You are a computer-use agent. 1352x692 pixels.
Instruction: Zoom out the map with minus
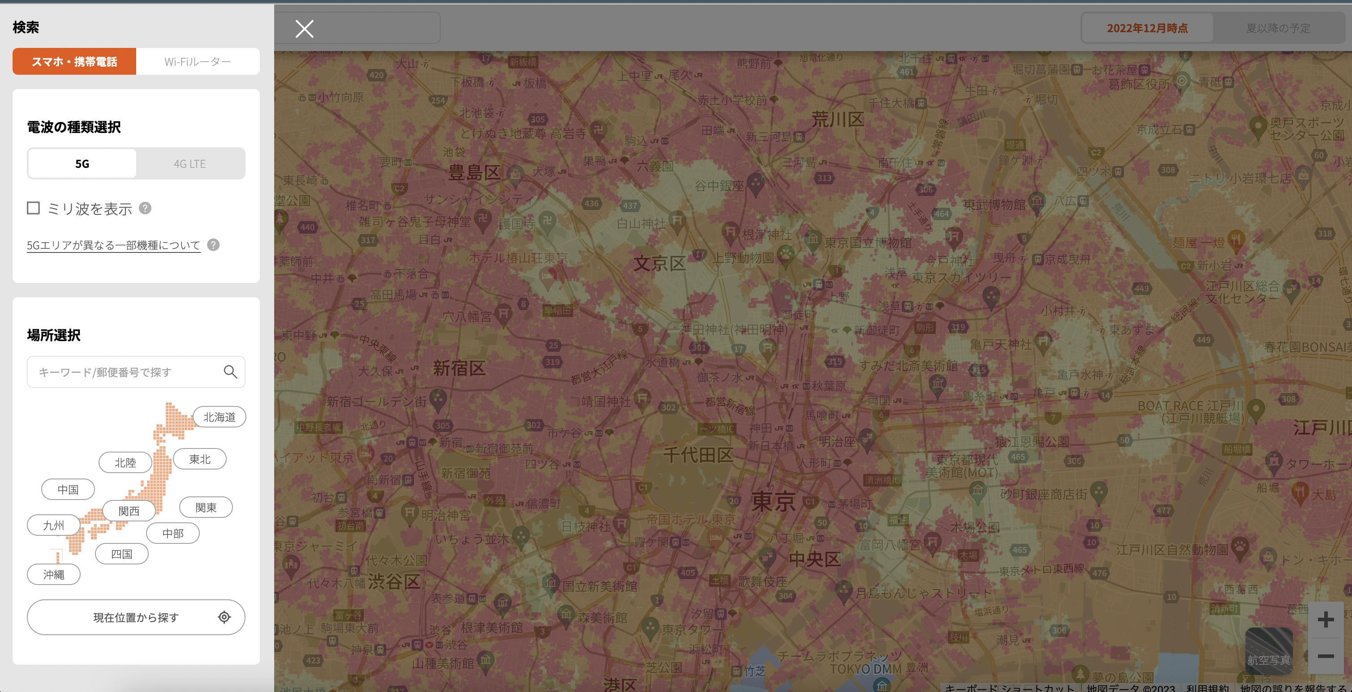click(1325, 656)
